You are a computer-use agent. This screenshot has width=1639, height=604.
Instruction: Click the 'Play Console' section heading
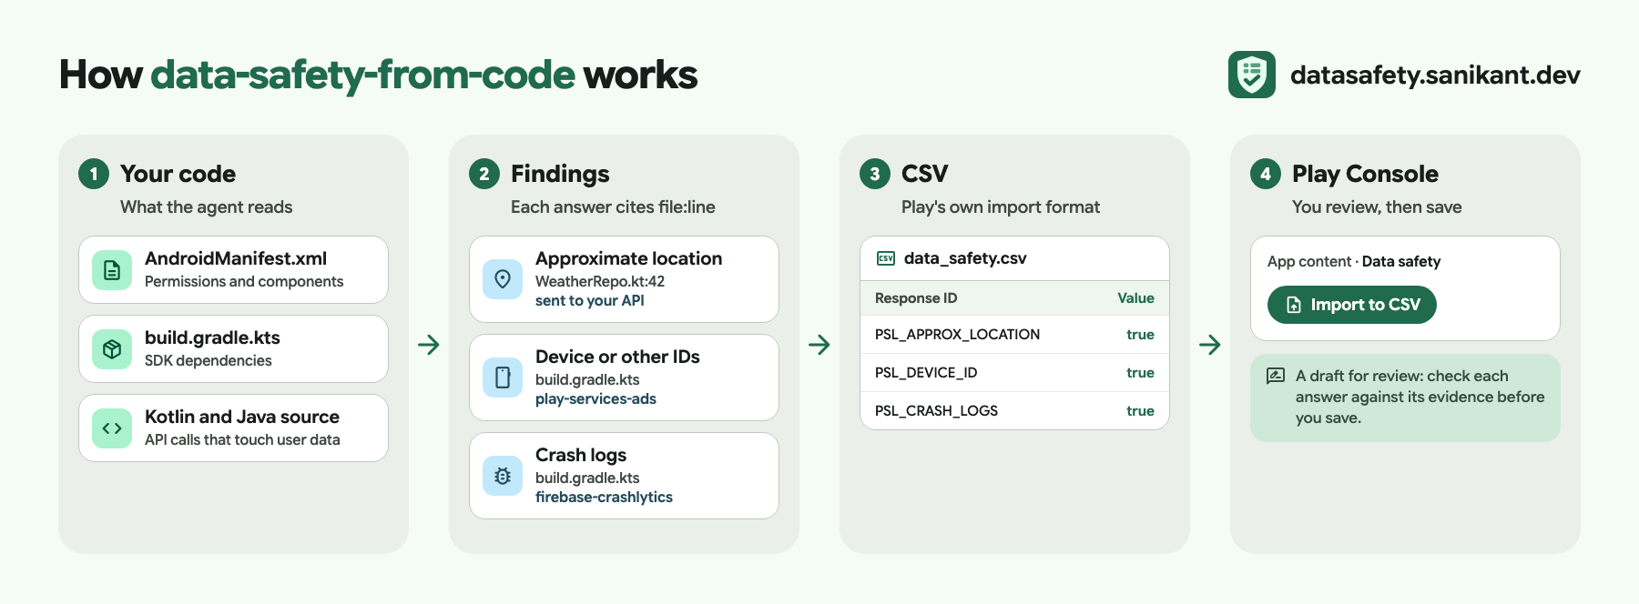coord(1365,174)
